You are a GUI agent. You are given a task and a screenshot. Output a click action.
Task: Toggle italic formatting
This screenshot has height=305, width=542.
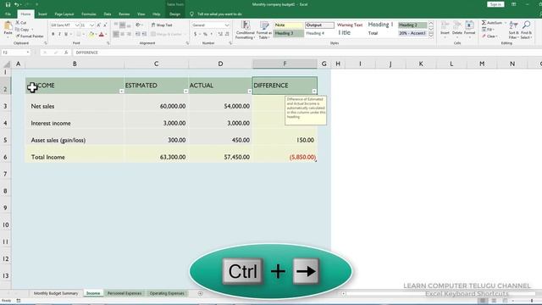point(59,34)
